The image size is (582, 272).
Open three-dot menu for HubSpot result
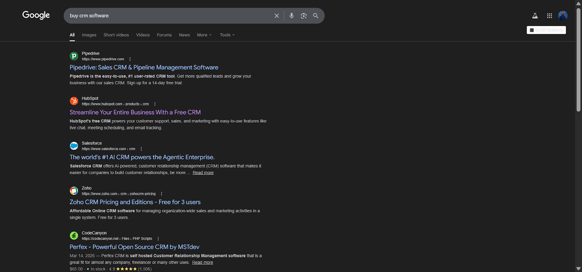(x=155, y=104)
